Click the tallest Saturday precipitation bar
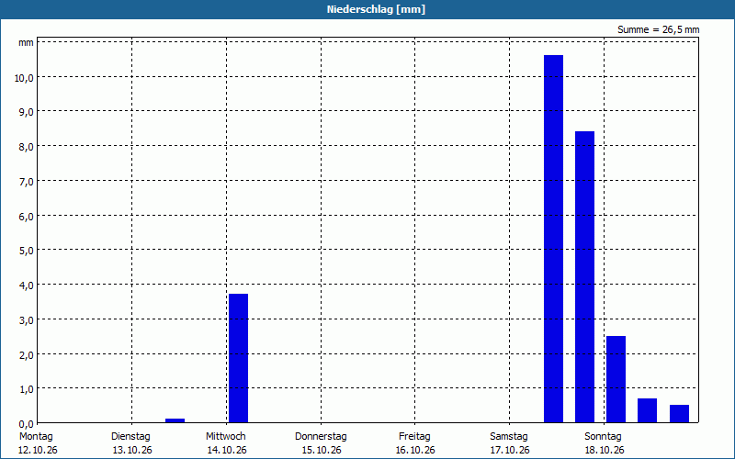Image resolution: width=735 pixels, height=459 pixels. pos(553,239)
